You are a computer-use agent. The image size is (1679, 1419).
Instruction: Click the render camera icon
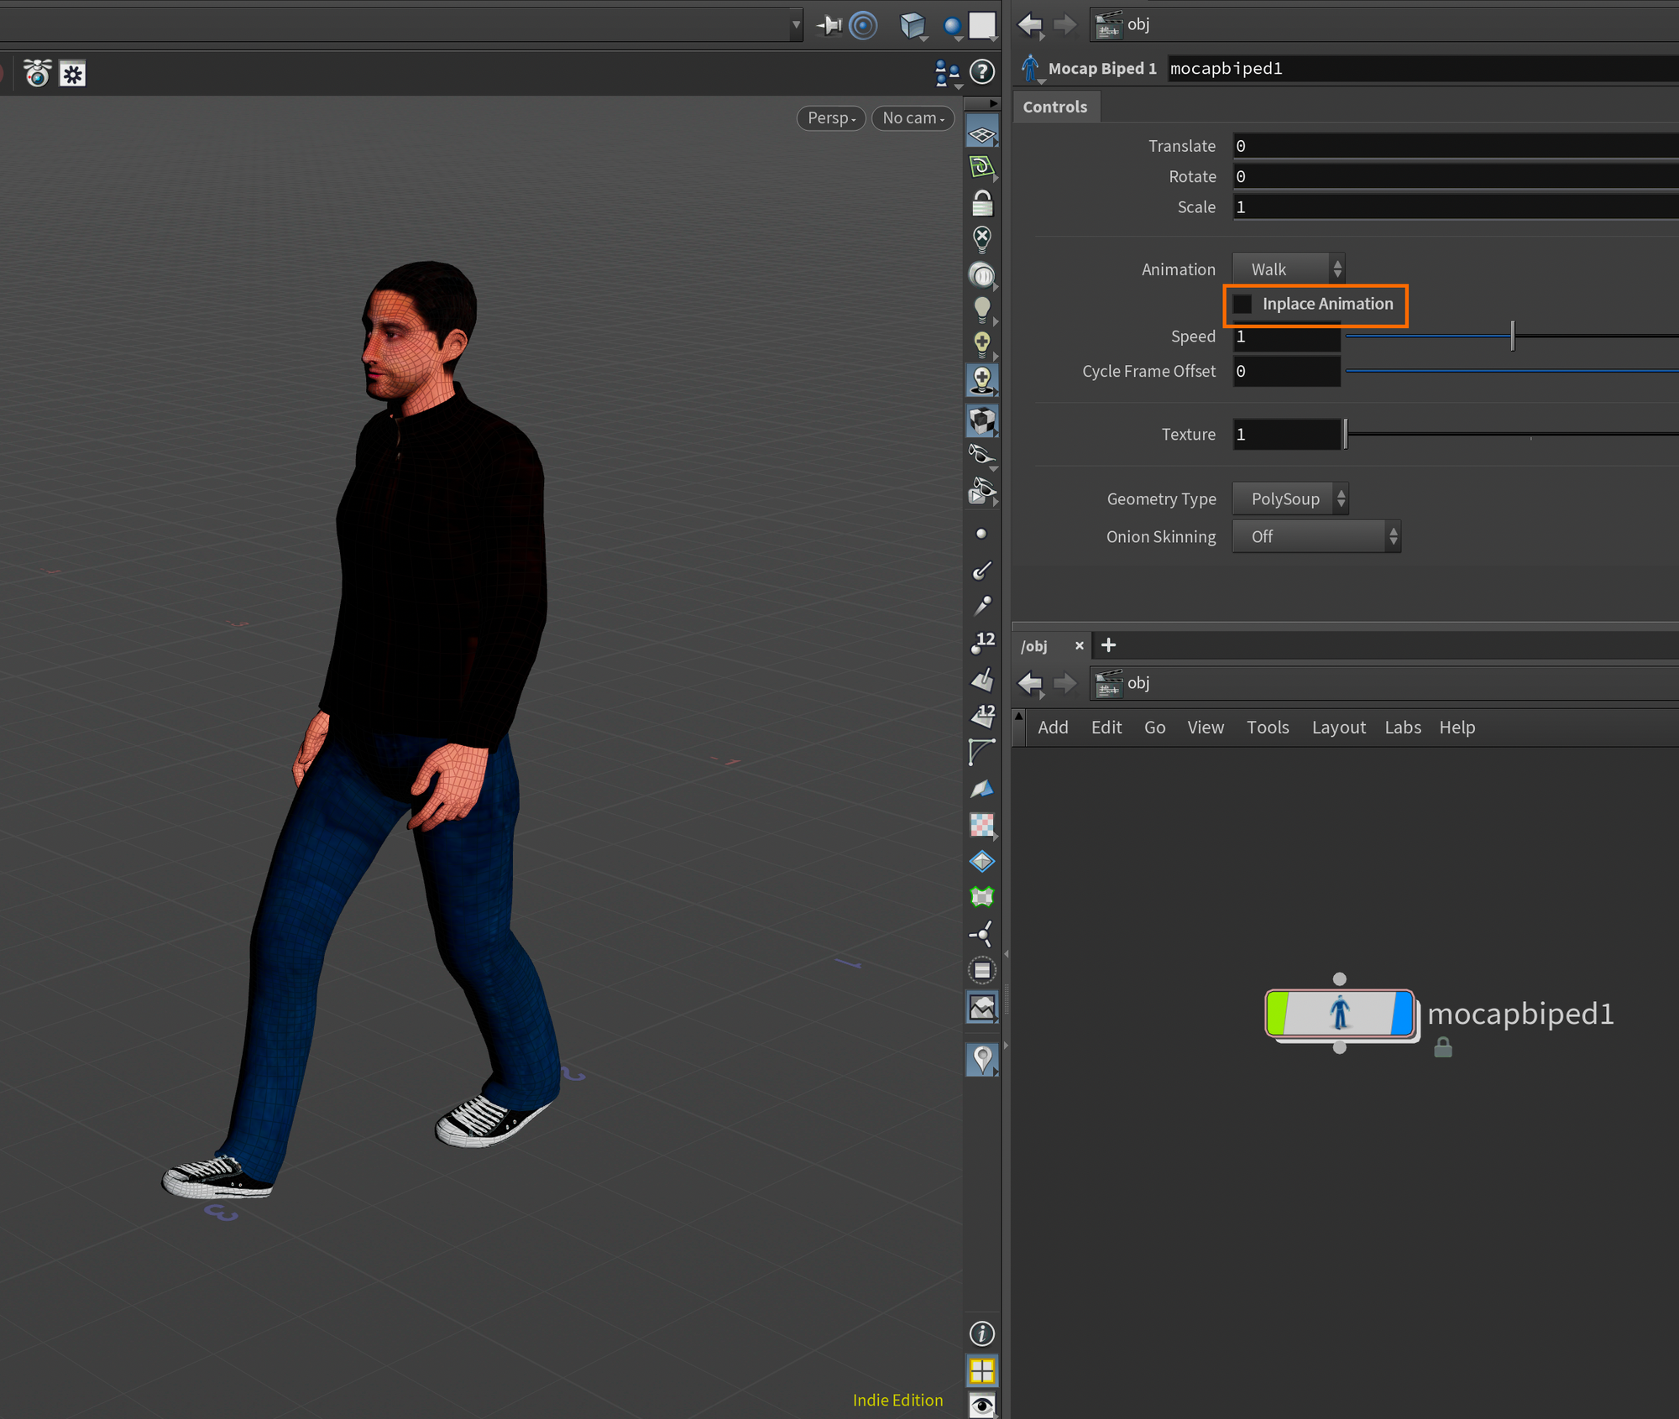(x=37, y=73)
